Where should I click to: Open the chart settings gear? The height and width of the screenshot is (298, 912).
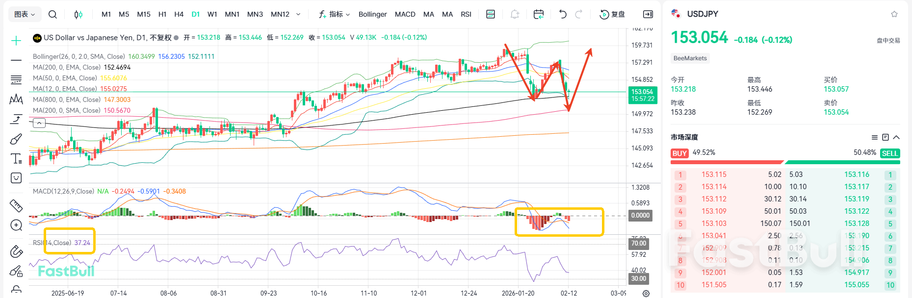click(x=646, y=293)
